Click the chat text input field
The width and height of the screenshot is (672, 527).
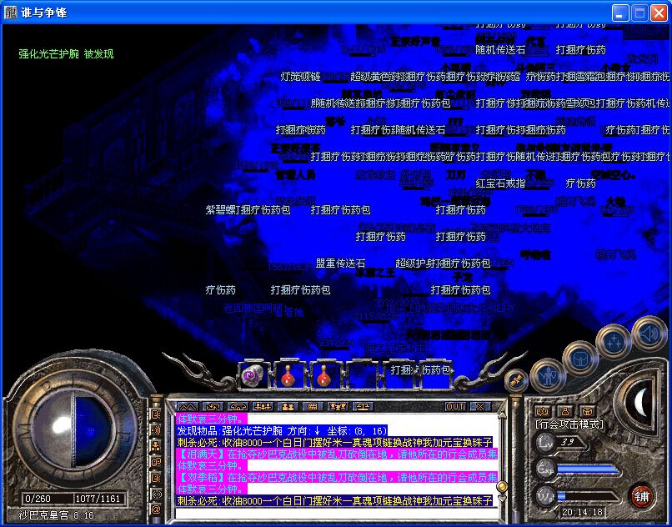(x=333, y=513)
